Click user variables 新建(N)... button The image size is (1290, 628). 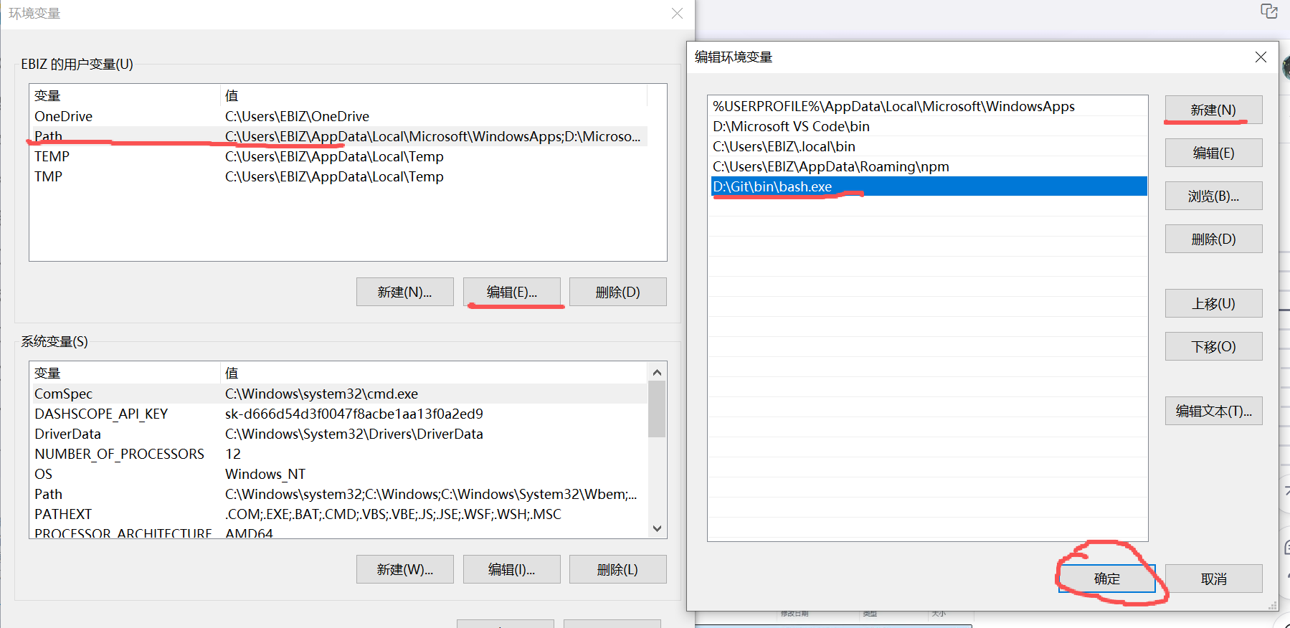coord(404,292)
